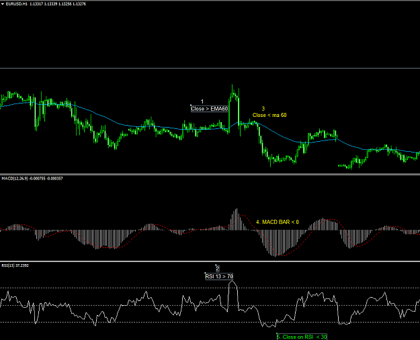Select the 'Close > EMA60' label
The width and height of the screenshot is (420, 340).
(210, 109)
